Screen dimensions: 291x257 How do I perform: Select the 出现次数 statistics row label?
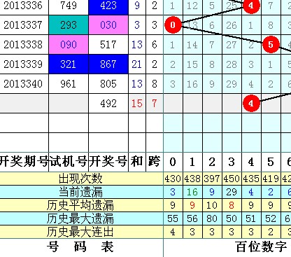[x=81, y=179]
